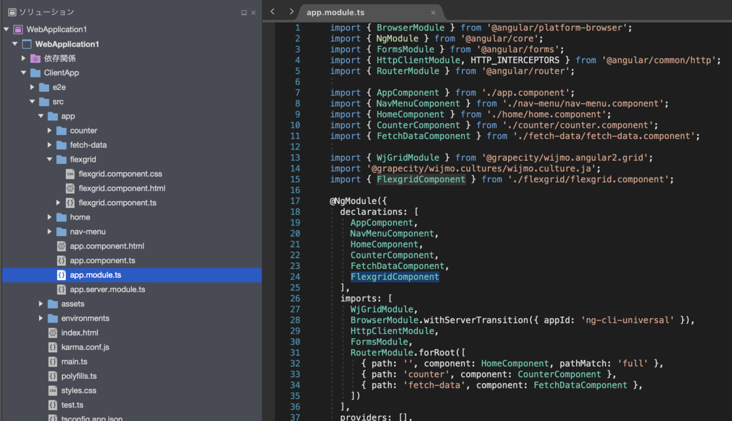
Task: Select the home folder label
Action: click(x=80, y=217)
